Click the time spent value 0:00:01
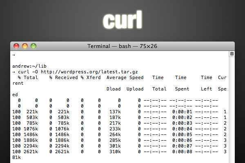Screen dimensions: 245x163 coord(182,112)
